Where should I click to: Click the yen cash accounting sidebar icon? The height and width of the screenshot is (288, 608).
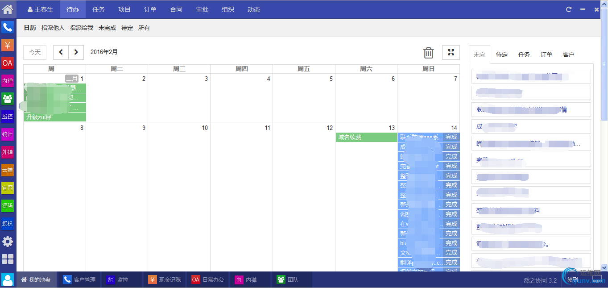(x=8, y=45)
